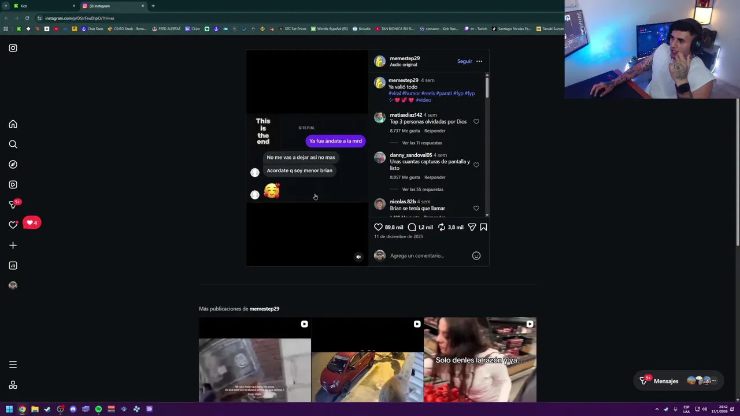The image size is (740, 416).
Task: Open direct messages icon in sidebar
Action: point(13,205)
